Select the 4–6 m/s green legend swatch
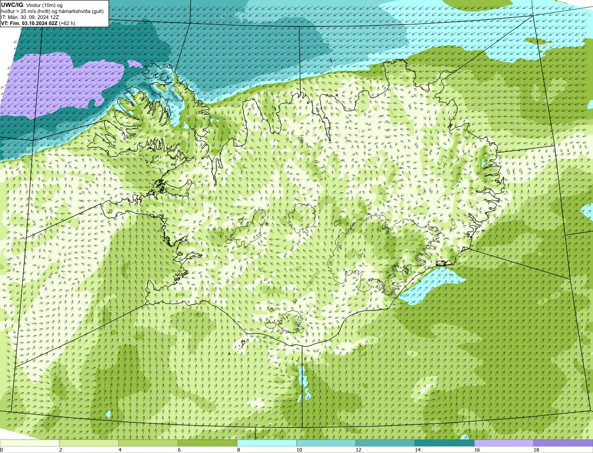The width and height of the screenshot is (593, 453). coord(148,443)
